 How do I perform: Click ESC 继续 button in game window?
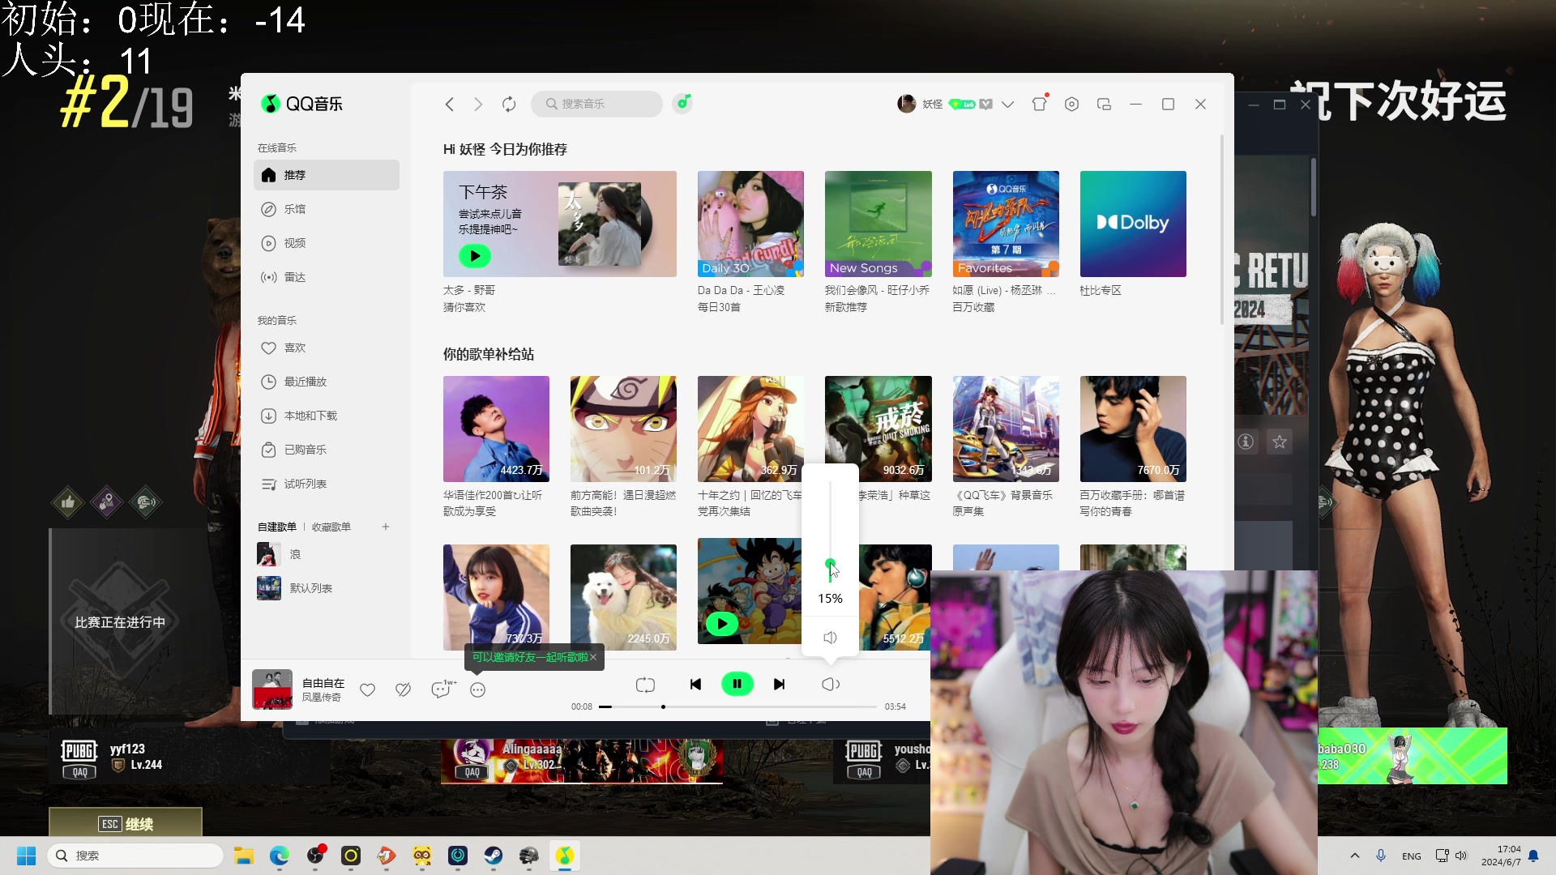pos(126,823)
